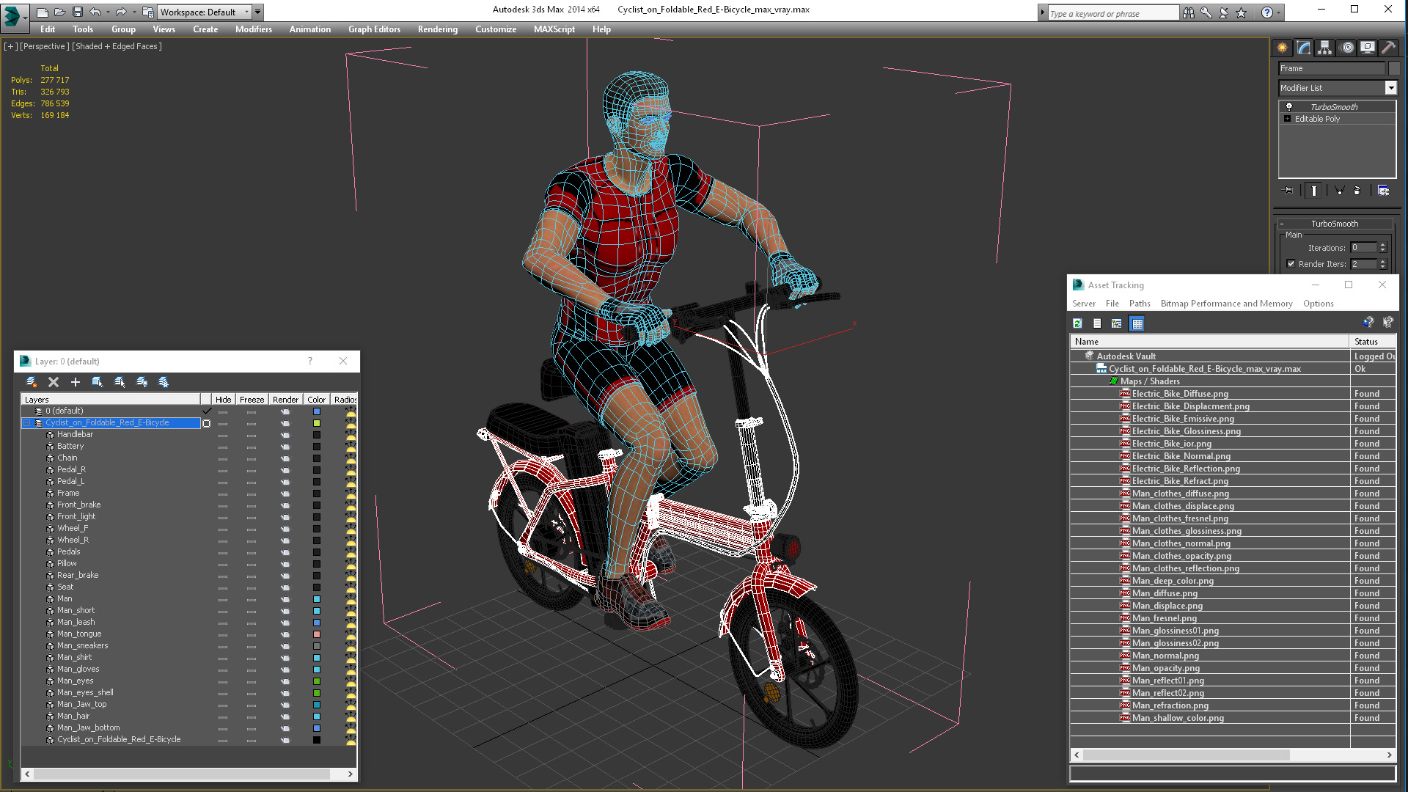Screen dimensions: 1408x792
Task: Refresh the Asset Tracking list
Action: point(1077,323)
